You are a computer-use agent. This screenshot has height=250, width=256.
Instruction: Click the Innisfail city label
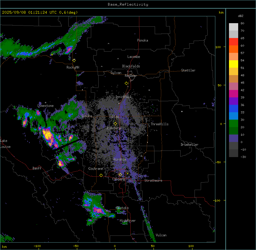[123, 97]
